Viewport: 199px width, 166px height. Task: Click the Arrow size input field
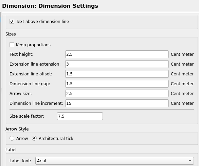[117, 94]
